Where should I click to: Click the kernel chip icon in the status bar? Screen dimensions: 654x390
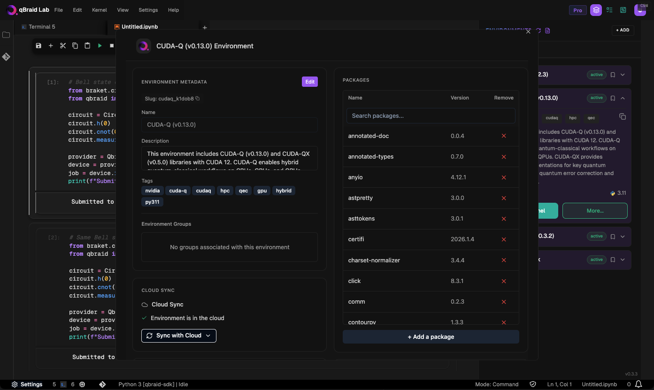tap(82, 384)
